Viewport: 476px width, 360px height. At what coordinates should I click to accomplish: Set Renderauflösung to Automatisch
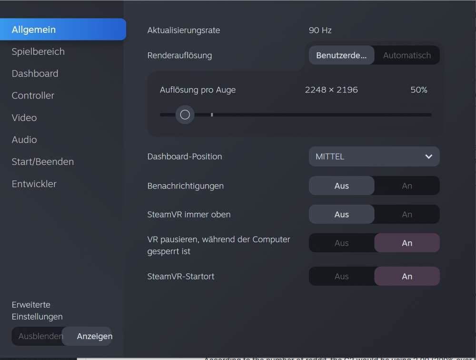[407, 55]
